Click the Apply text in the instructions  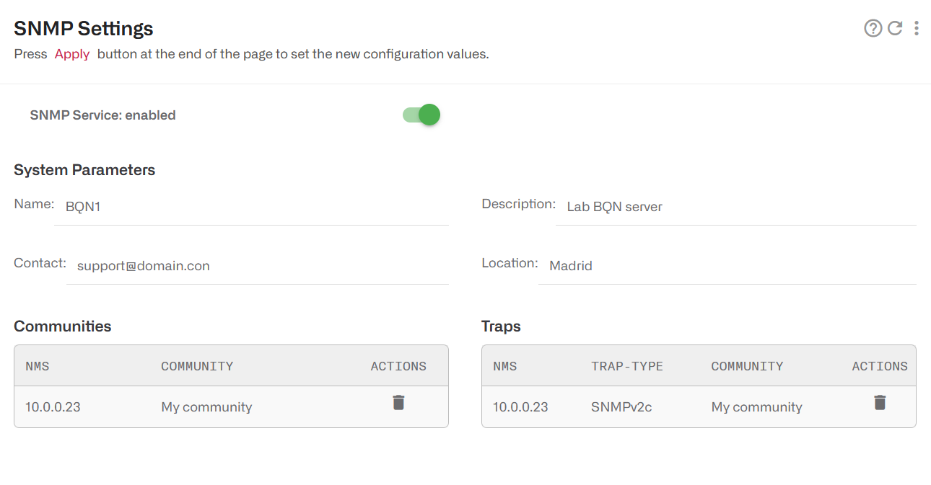[x=71, y=53]
